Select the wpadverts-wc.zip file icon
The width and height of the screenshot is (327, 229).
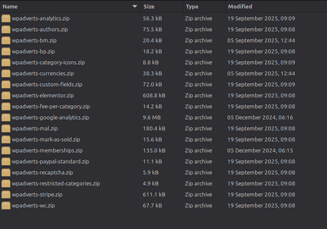(5, 206)
